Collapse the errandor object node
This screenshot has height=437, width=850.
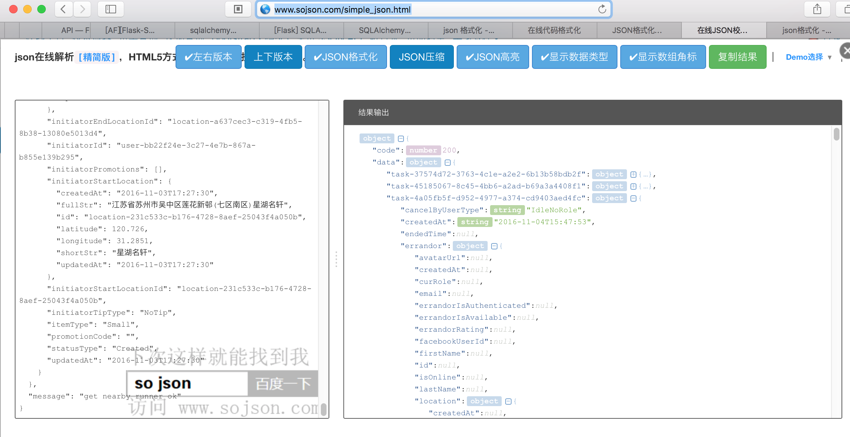pos(494,246)
